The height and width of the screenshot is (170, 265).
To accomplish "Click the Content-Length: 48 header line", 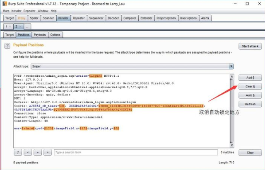I will point(31,121).
